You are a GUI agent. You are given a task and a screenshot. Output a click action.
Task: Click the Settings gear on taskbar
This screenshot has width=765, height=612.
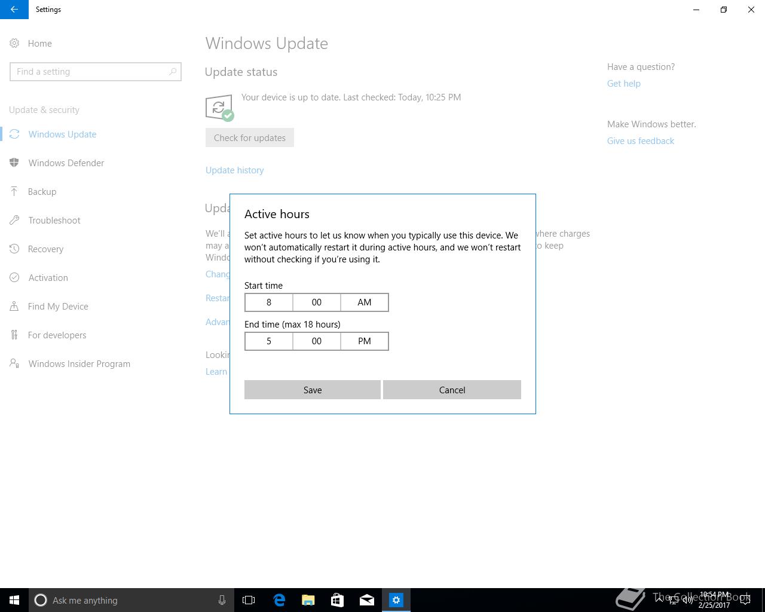click(x=396, y=600)
